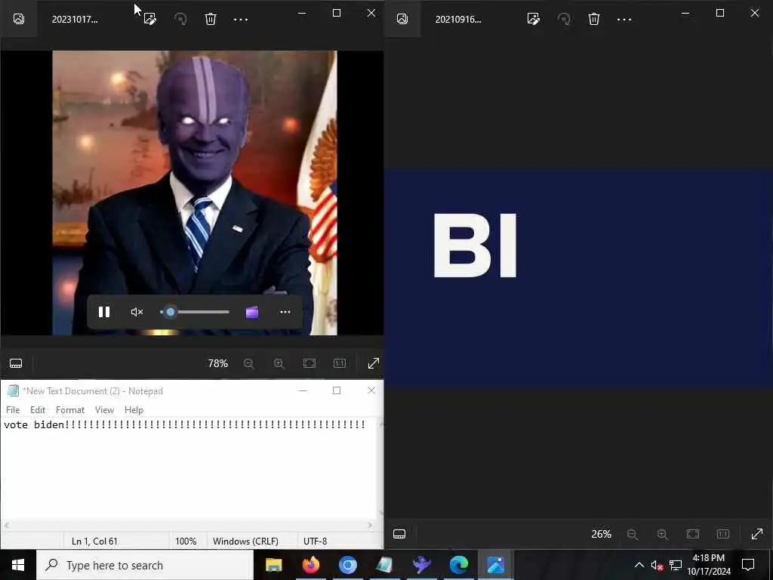Fit to window in left Photos window

(309, 363)
